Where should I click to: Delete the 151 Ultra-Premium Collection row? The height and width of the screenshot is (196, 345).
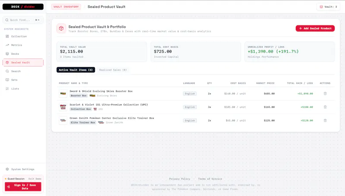[325, 107]
